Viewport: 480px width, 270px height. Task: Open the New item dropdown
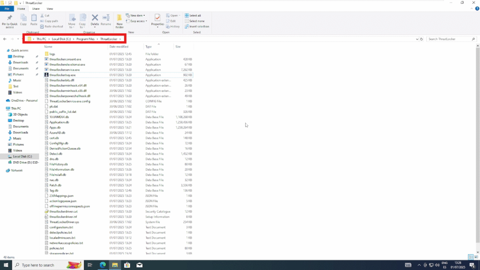coord(135,15)
